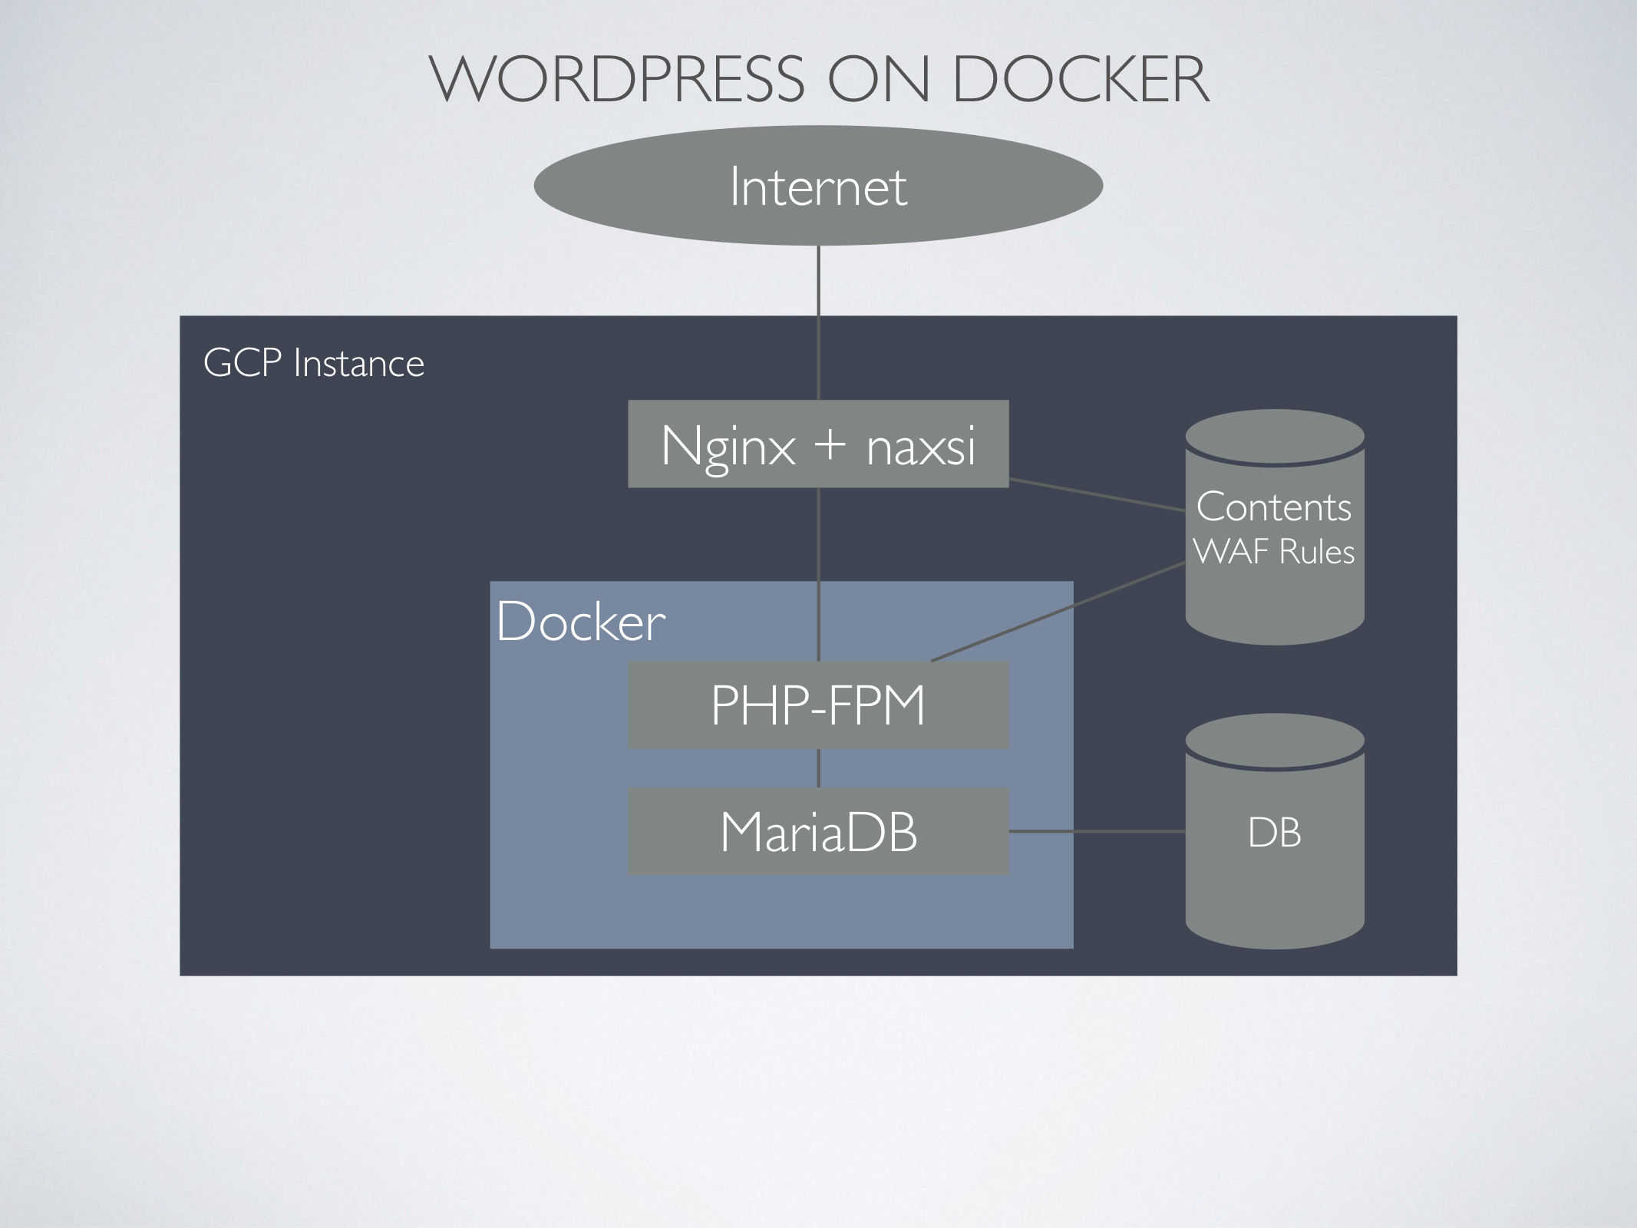Click the connector between MariaDB and DB
This screenshot has width=1637, height=1228.
[x=1097, y=833]
